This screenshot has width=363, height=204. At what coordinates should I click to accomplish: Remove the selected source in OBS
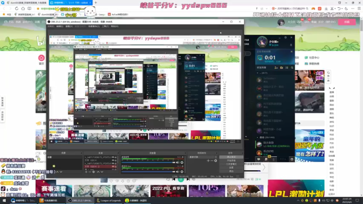point(90,172)
